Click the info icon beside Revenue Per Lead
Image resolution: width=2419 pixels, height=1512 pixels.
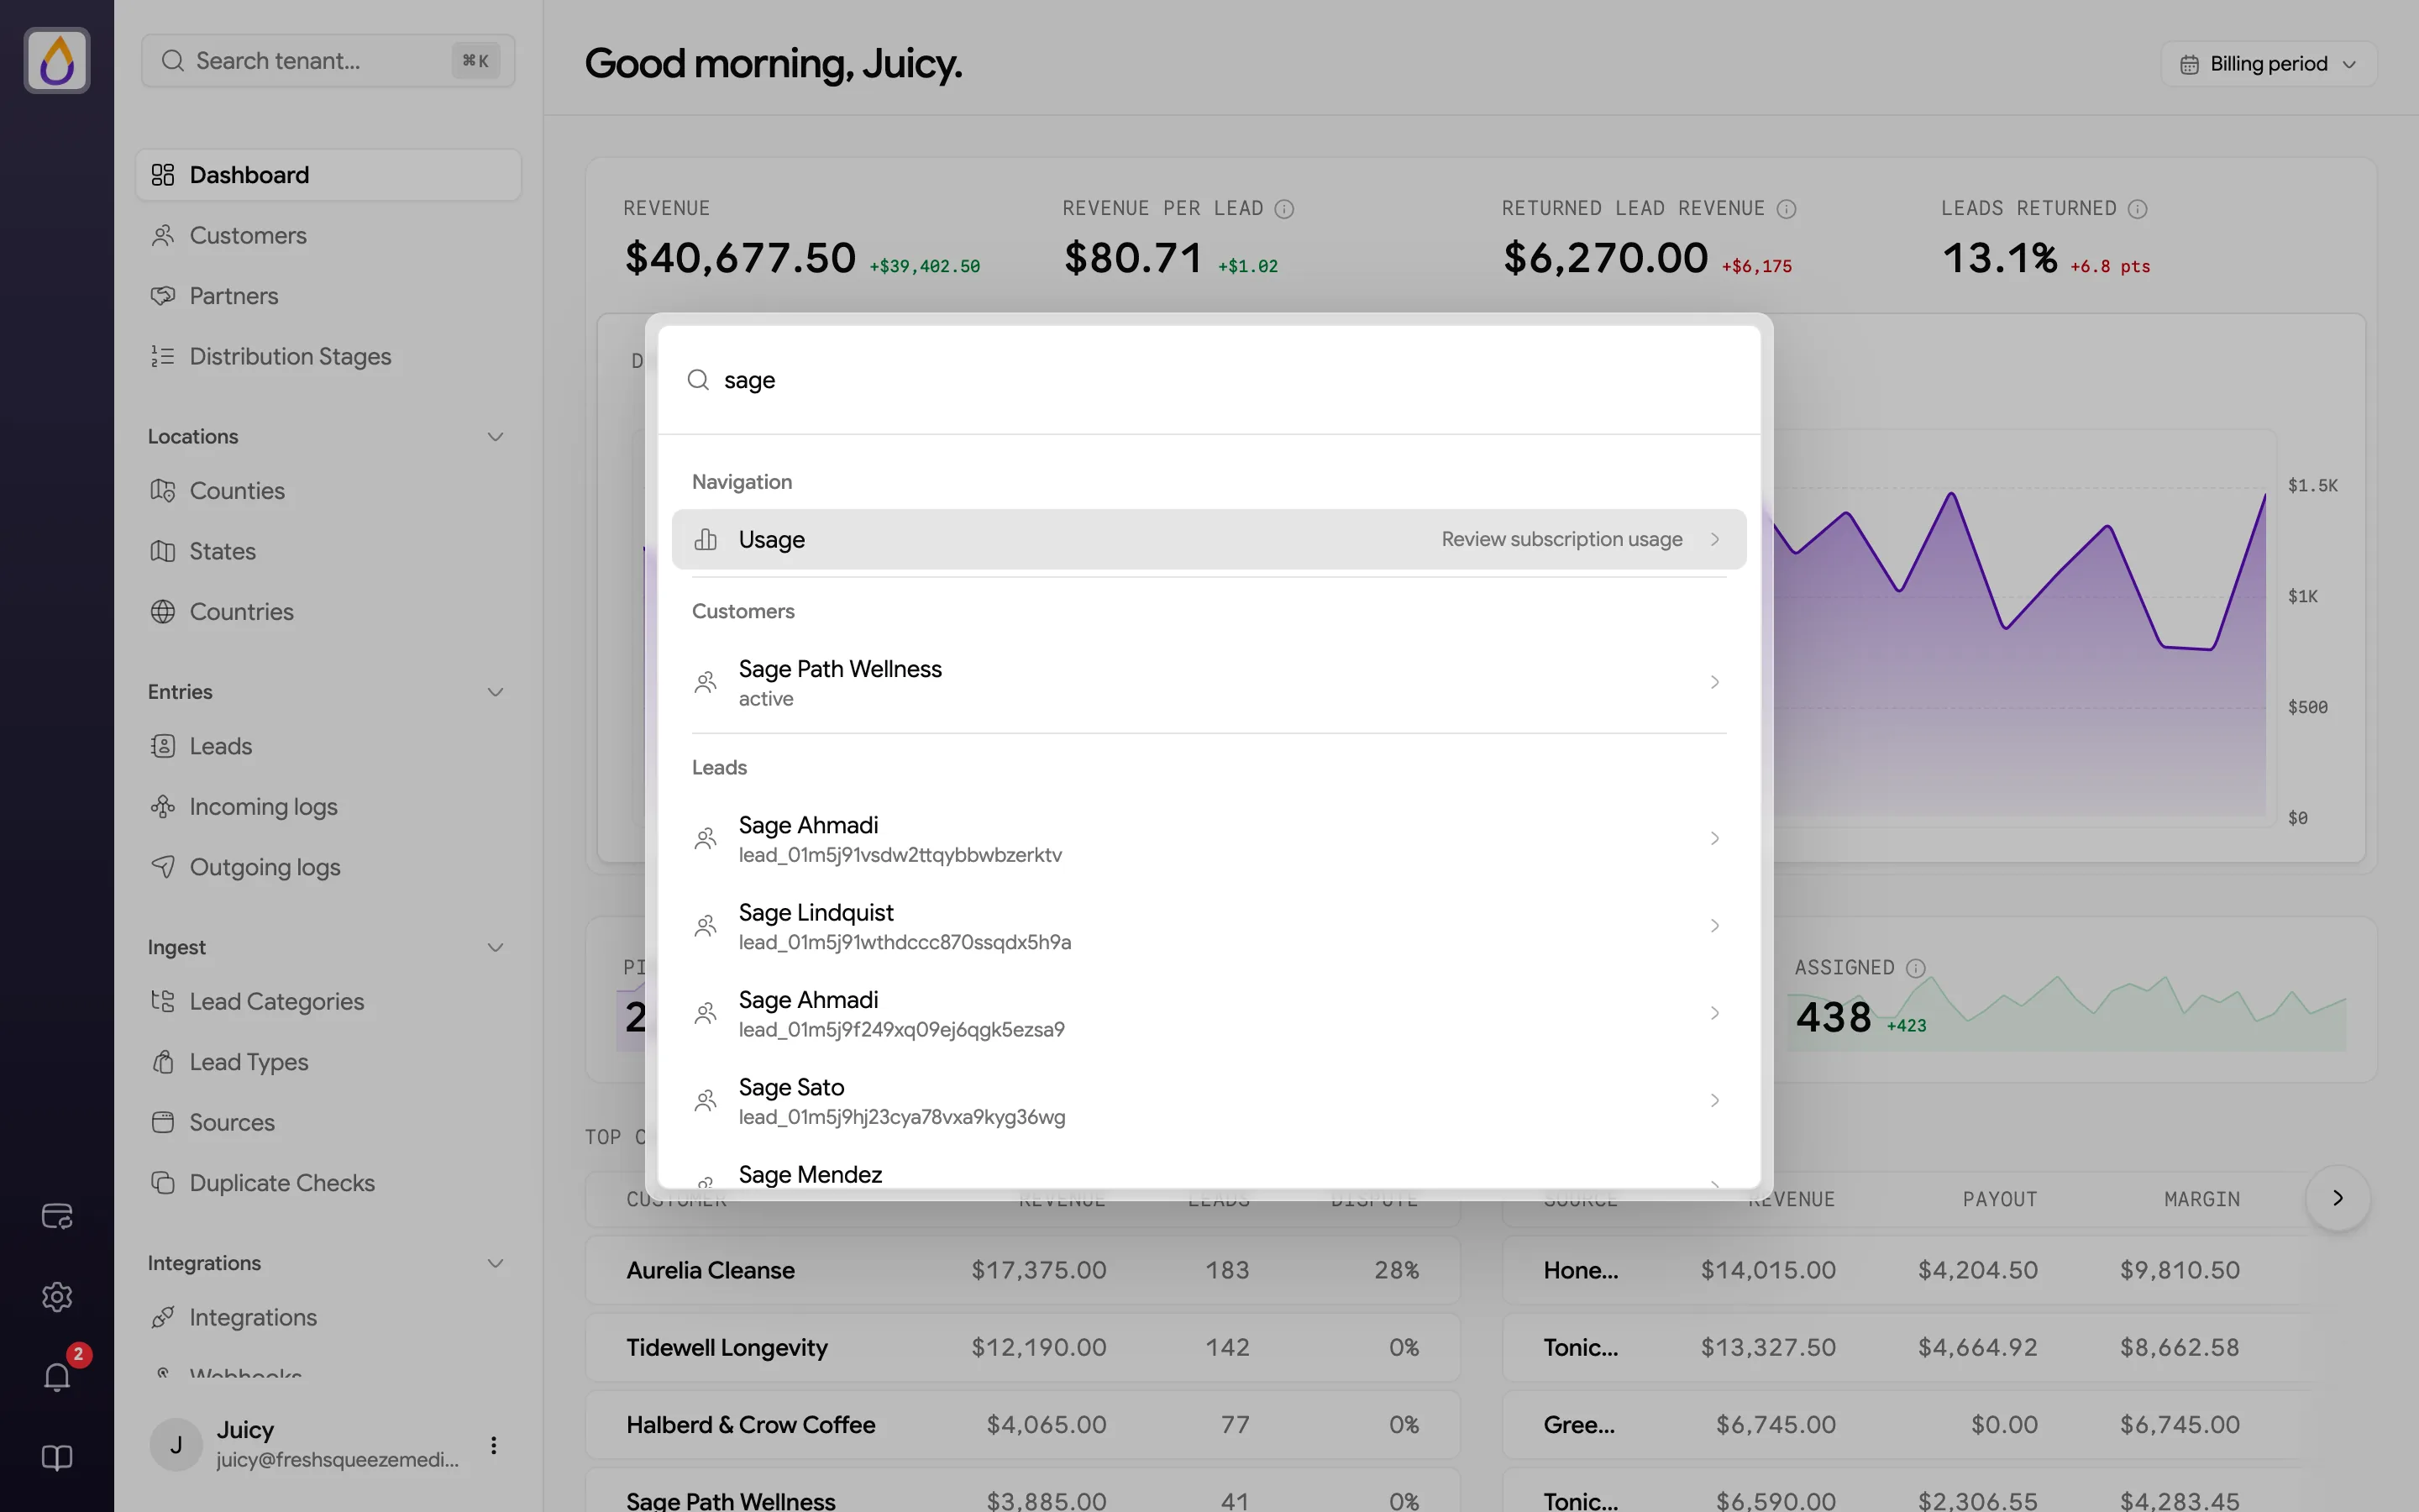click(x=1284, y=209)
